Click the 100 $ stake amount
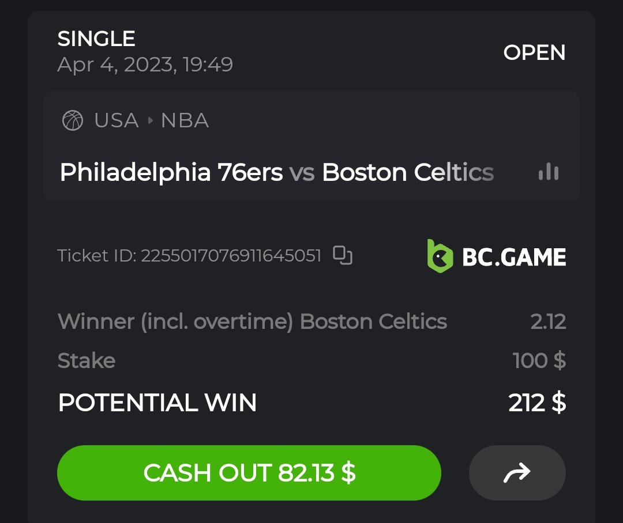The image size is (623, 523). click(x=539, y=361)
